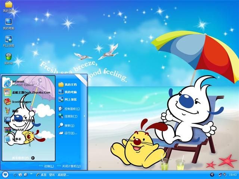Click the 画图 paint brushes icon
The width and height of the screenshot is (239, 179).
7,111
